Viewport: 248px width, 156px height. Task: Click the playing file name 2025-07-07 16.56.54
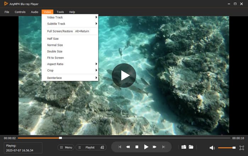point(19,150)
